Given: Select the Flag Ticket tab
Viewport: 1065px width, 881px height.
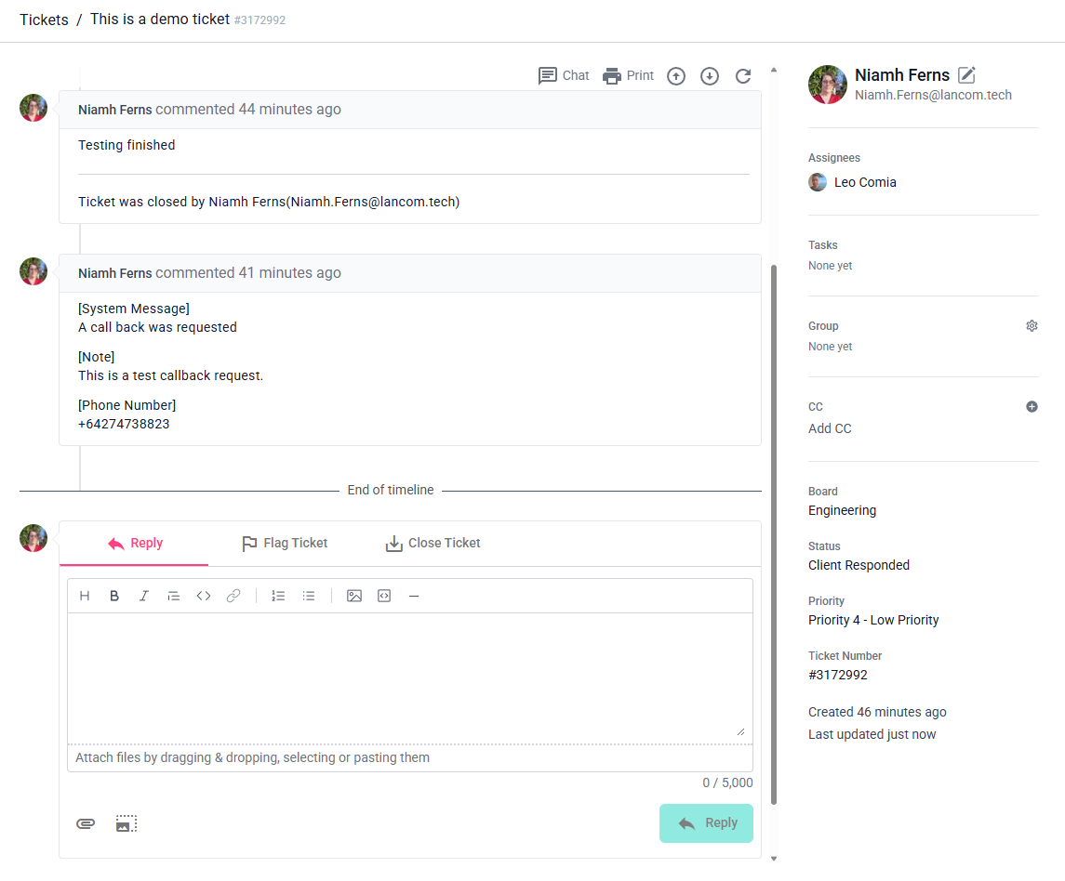Looking at the screenshot, I should (286, 543).
